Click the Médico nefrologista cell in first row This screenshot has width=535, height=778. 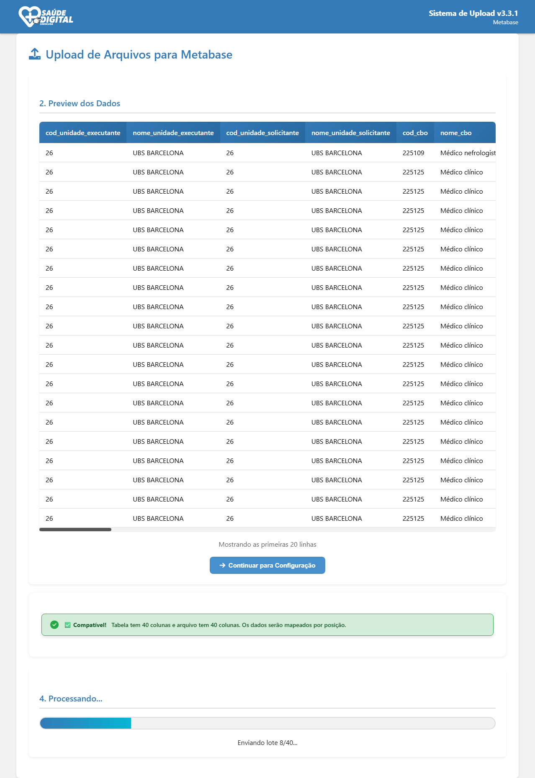click(467, 153)
